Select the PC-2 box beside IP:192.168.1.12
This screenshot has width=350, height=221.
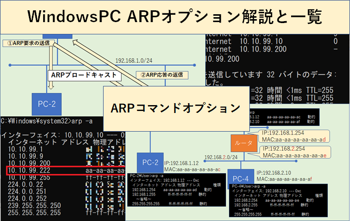pos(150,163)
